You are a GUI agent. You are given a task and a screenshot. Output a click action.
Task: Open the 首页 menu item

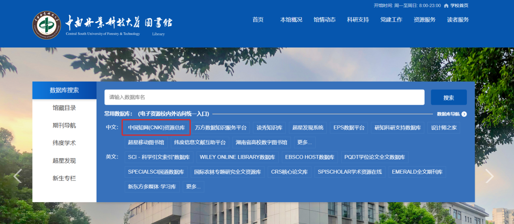click(x=258, y=20)
